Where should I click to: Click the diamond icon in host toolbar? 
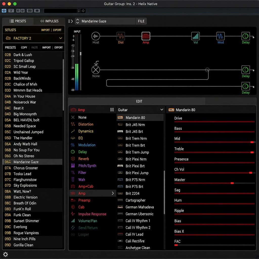point(83,11)
